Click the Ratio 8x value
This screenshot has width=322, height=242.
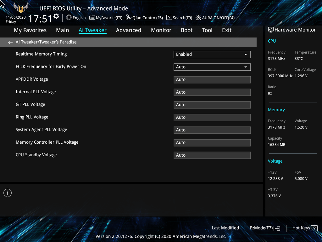pos(270,93)
